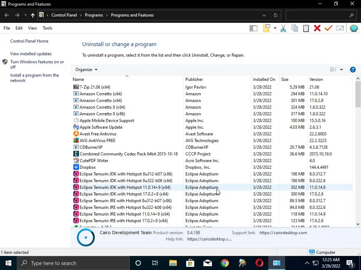The image size is (361, 270).
Task: Open the views dropdown arrow beside yellow folder icon
Action: [x=275, y=28]
